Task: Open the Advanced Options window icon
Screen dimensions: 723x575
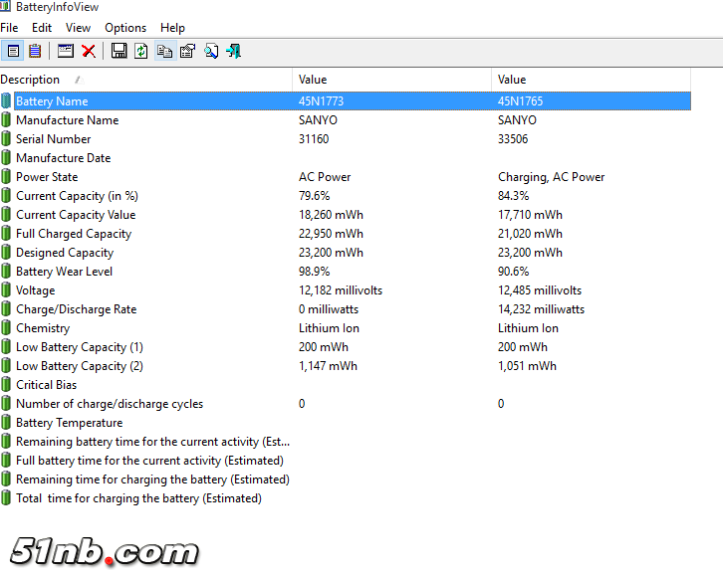Action: pos(66,51)
